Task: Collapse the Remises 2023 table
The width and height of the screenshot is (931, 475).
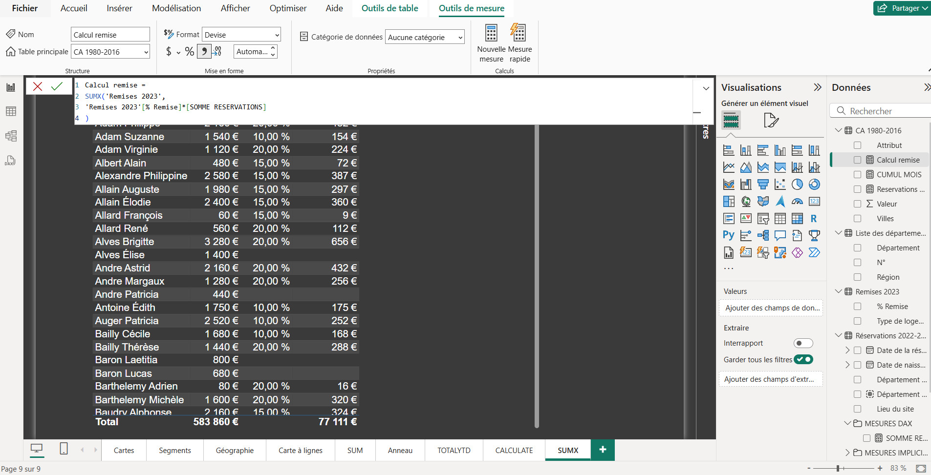Action: (839, 291)
